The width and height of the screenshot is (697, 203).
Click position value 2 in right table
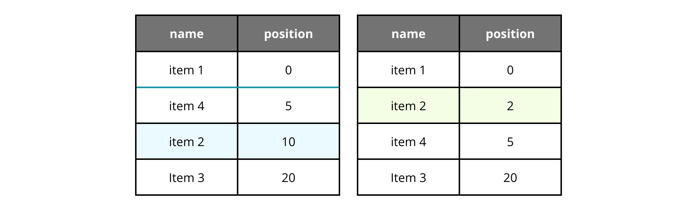coord(510,106)
